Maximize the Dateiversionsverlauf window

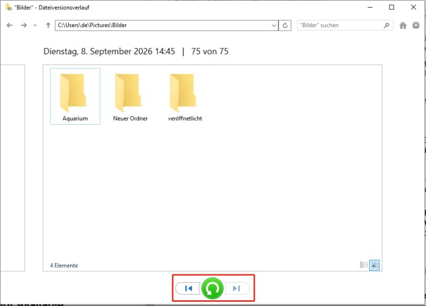tap(391, 7)
